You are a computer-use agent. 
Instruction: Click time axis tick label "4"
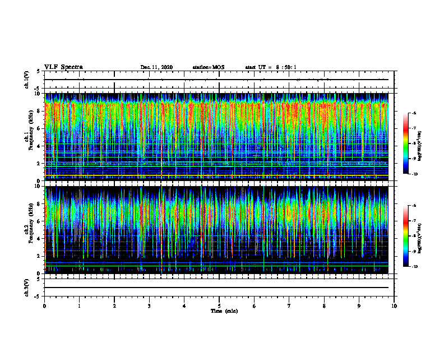click(184, 306)
